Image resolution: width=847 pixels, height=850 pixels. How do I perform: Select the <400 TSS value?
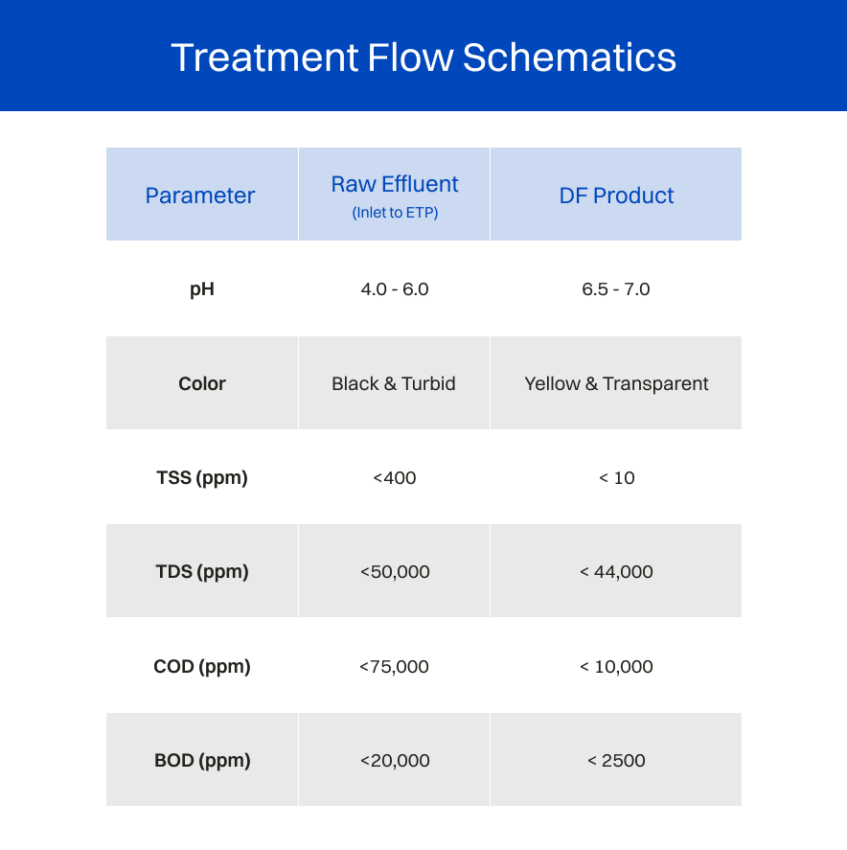click(x=395, y=477)
